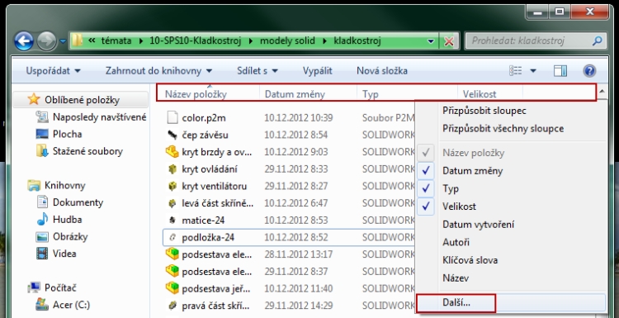
Task: Select the date 10.12.2012 10:39
Action: 299,118
